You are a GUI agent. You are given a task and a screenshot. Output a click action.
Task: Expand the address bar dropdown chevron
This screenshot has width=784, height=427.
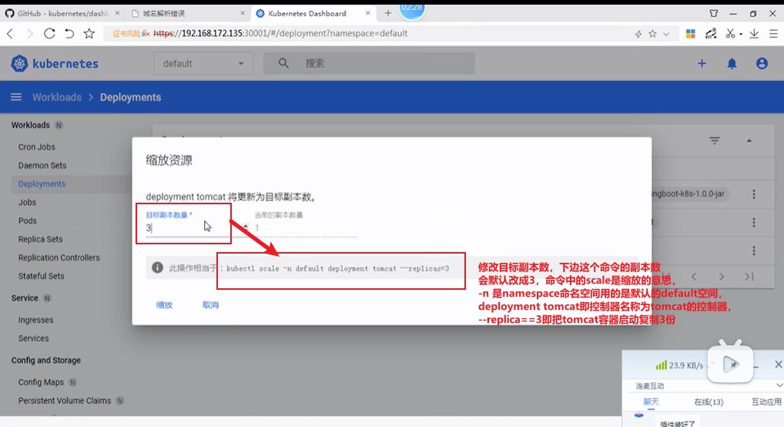(x=666, y=34)
